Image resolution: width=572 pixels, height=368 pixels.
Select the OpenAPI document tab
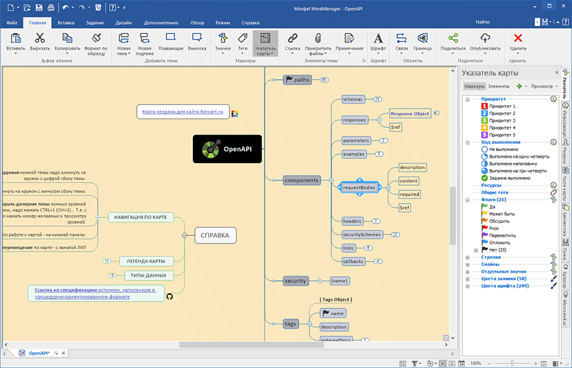39,353
